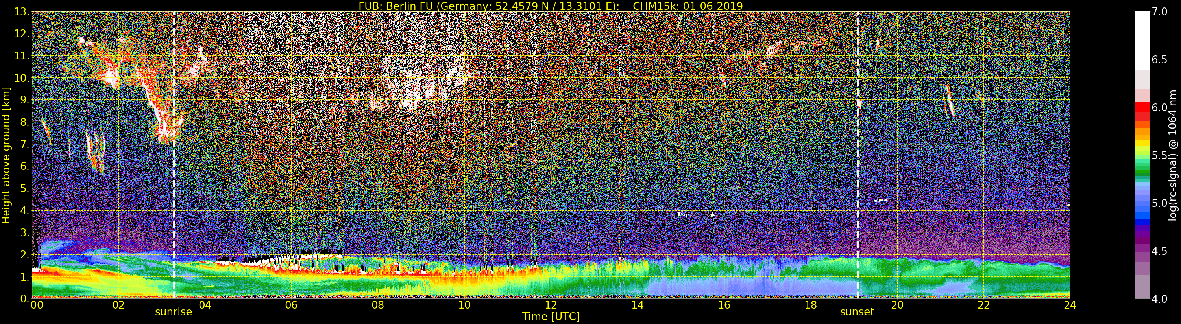Click the plot title "FUB: Berlin FU (Germany...)"
1181x324 pixels.
pyautogui.click(x=551, y=6)
